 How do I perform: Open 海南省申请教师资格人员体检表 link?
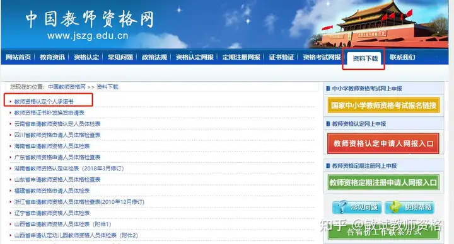point(52,146)
